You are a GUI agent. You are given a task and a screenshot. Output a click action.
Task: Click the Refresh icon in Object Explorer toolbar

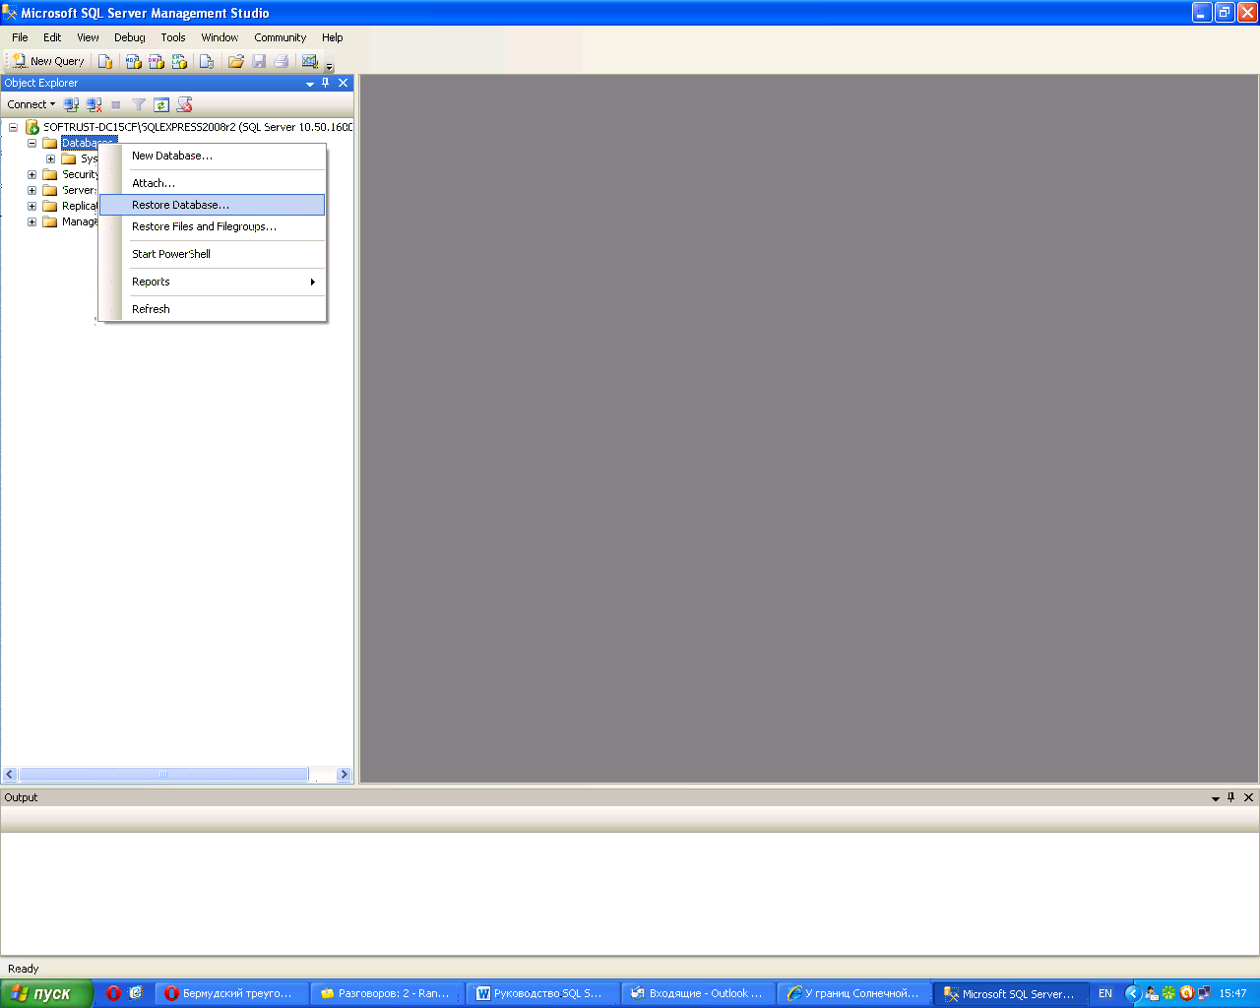tap(161, 104)
